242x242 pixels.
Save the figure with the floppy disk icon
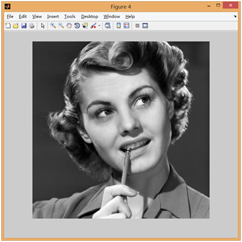coord(24,26)
